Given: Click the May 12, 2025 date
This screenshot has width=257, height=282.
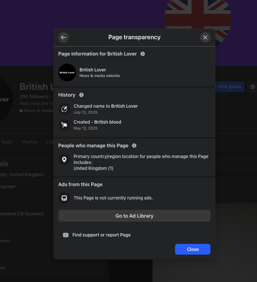Looking at the screenshot, I should tap(85, 128).
